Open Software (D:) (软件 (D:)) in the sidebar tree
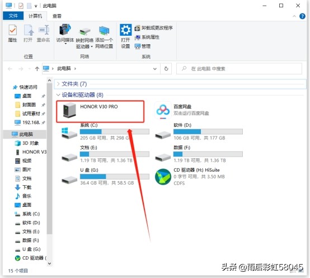Viewport: 310px width, 278px height. pos(27,223)
